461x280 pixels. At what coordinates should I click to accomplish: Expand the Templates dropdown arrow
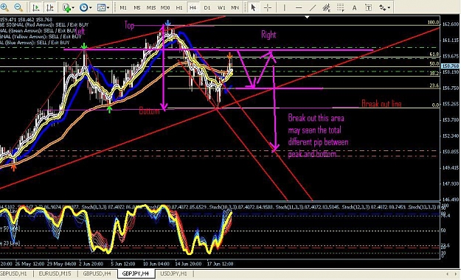108,7
